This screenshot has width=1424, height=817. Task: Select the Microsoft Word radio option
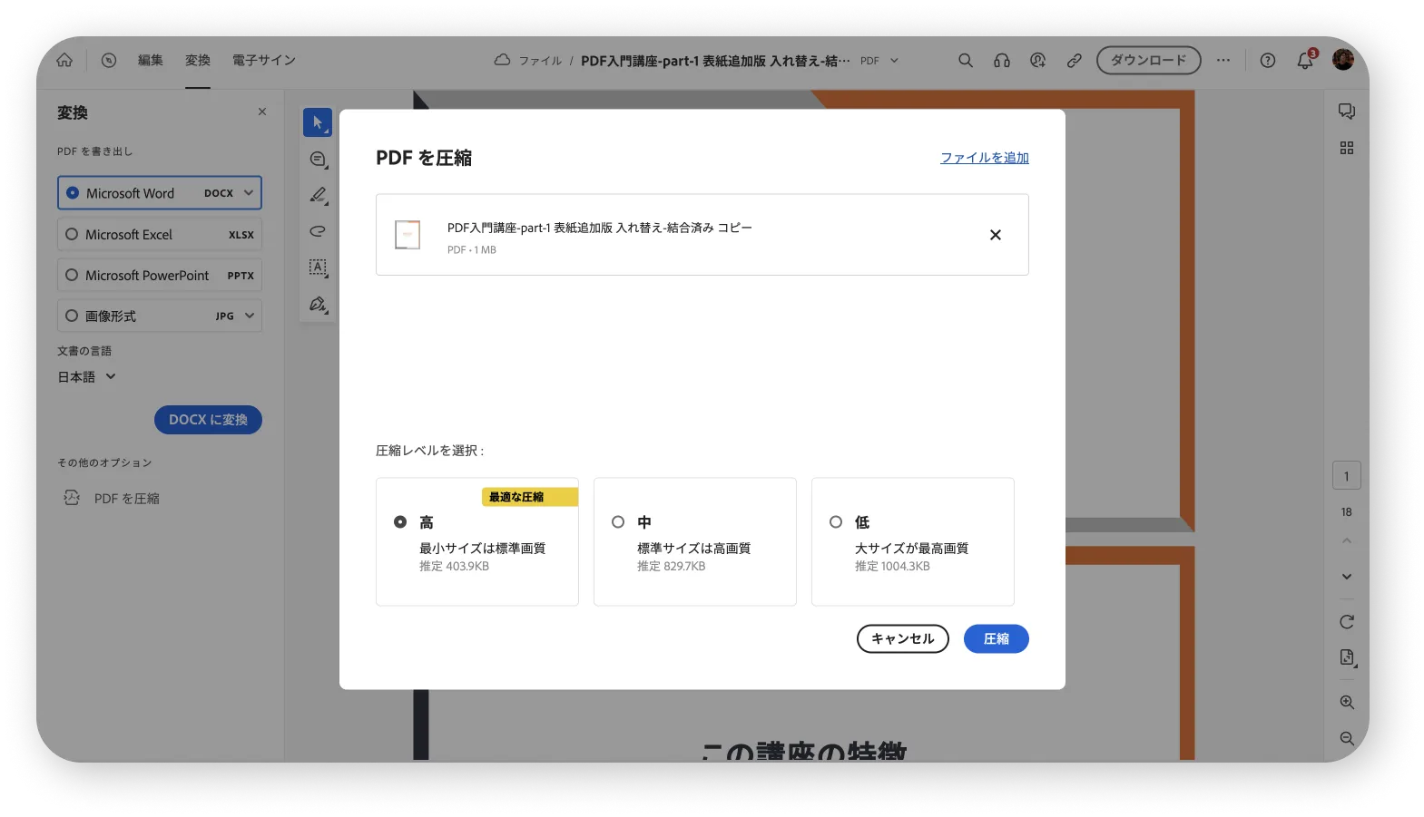(73, 193)
